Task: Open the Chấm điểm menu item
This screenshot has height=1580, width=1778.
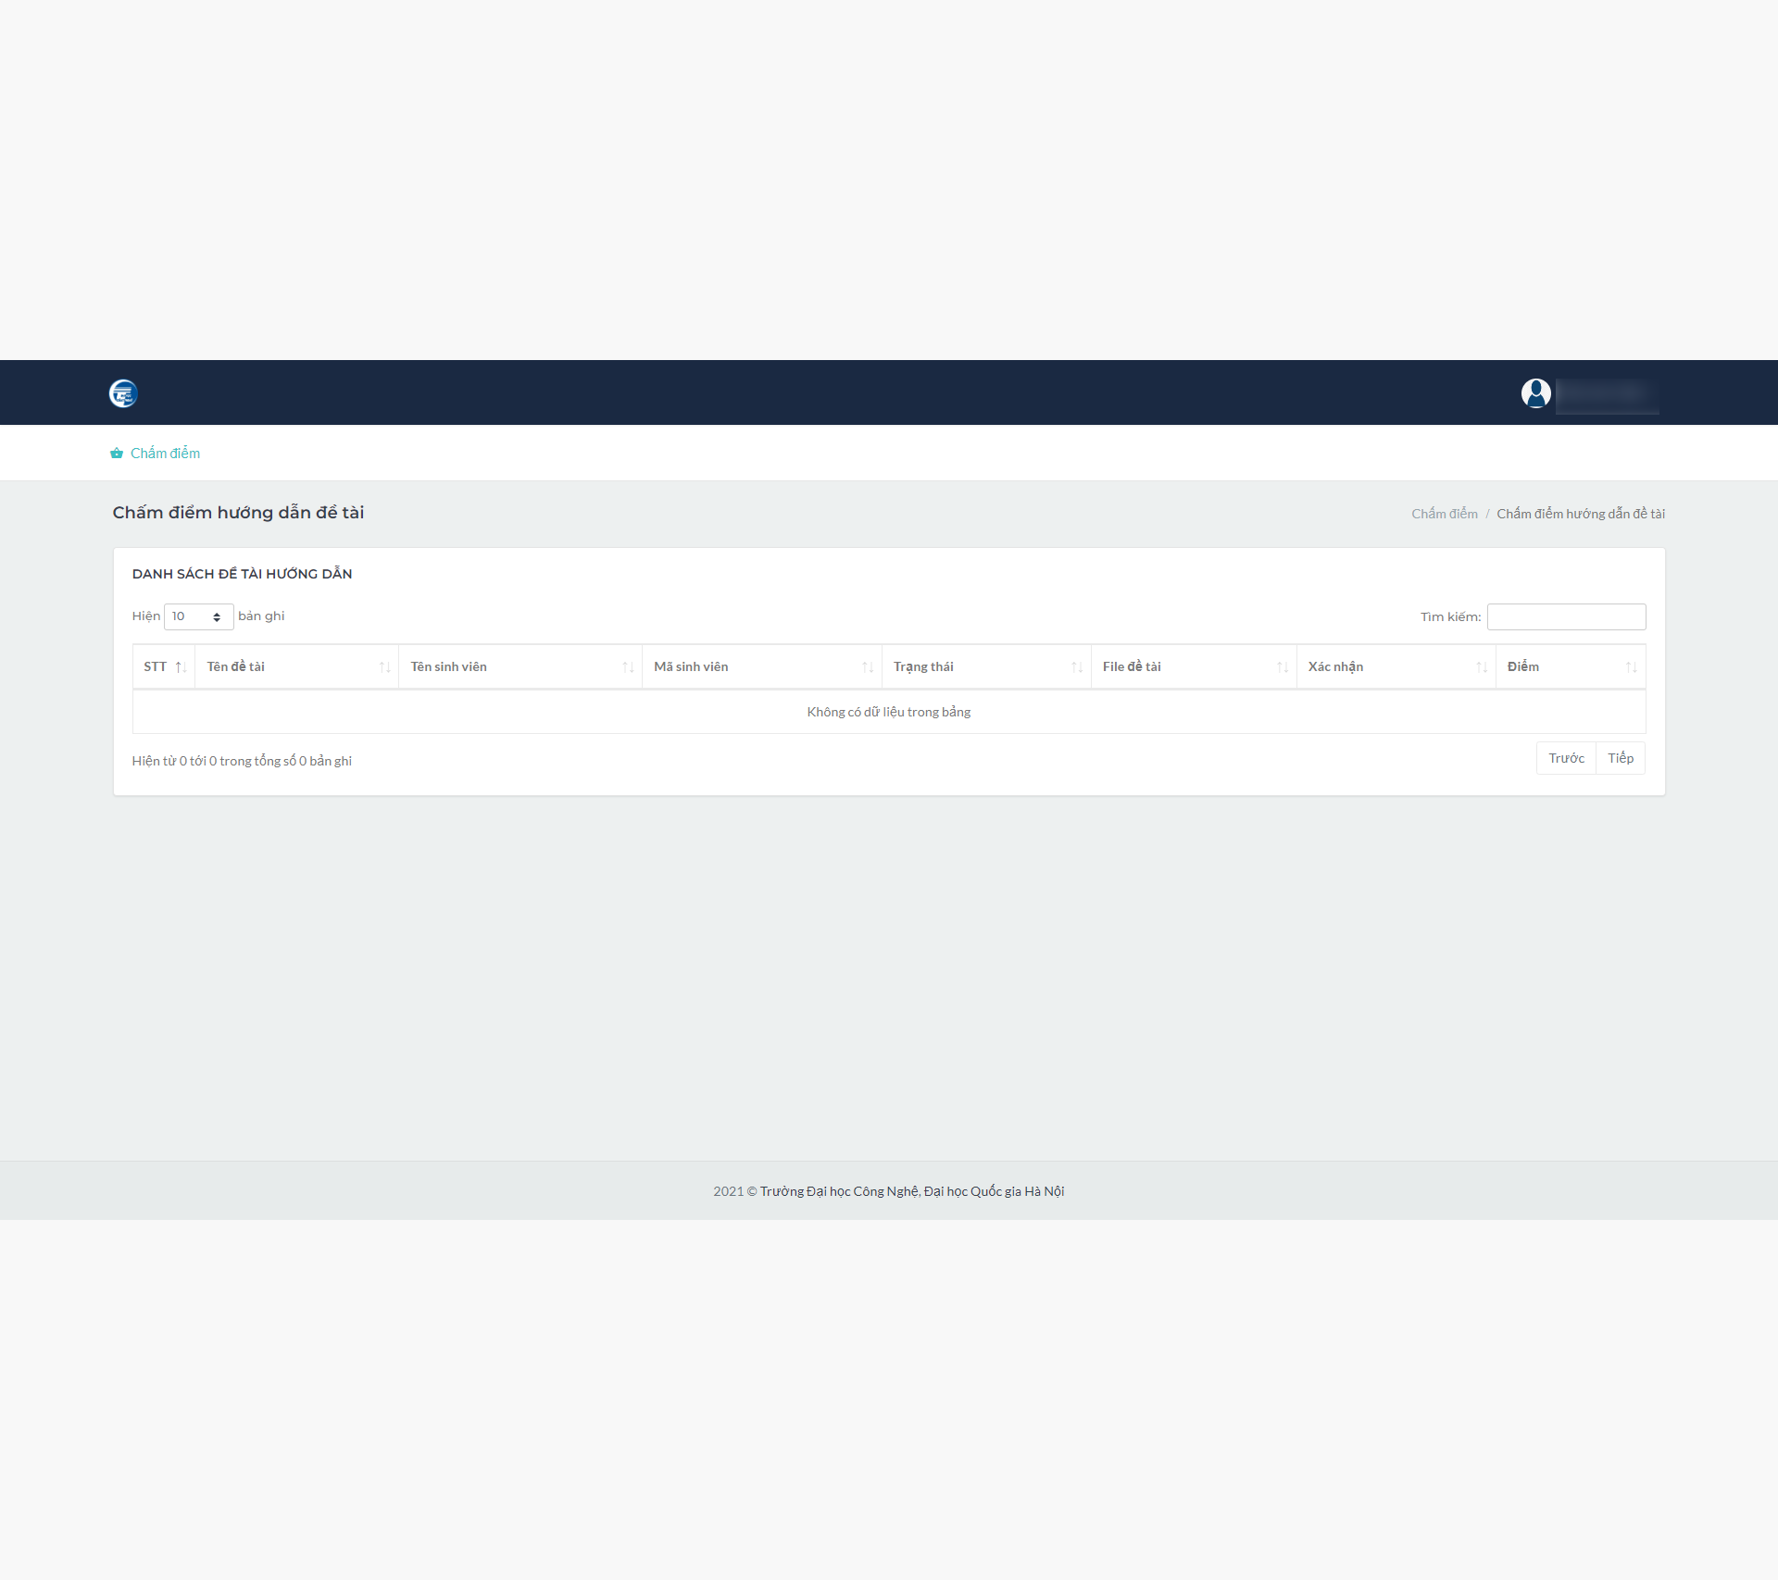Action: (165, 454)
